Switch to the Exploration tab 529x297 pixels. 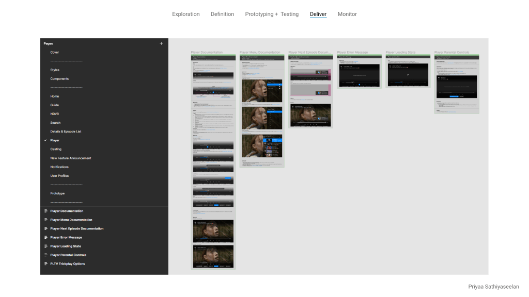(186, 14)
